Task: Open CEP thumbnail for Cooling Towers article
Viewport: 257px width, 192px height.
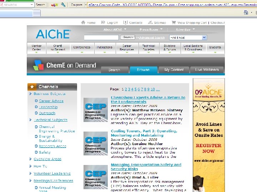Action: tap(96, 143)
